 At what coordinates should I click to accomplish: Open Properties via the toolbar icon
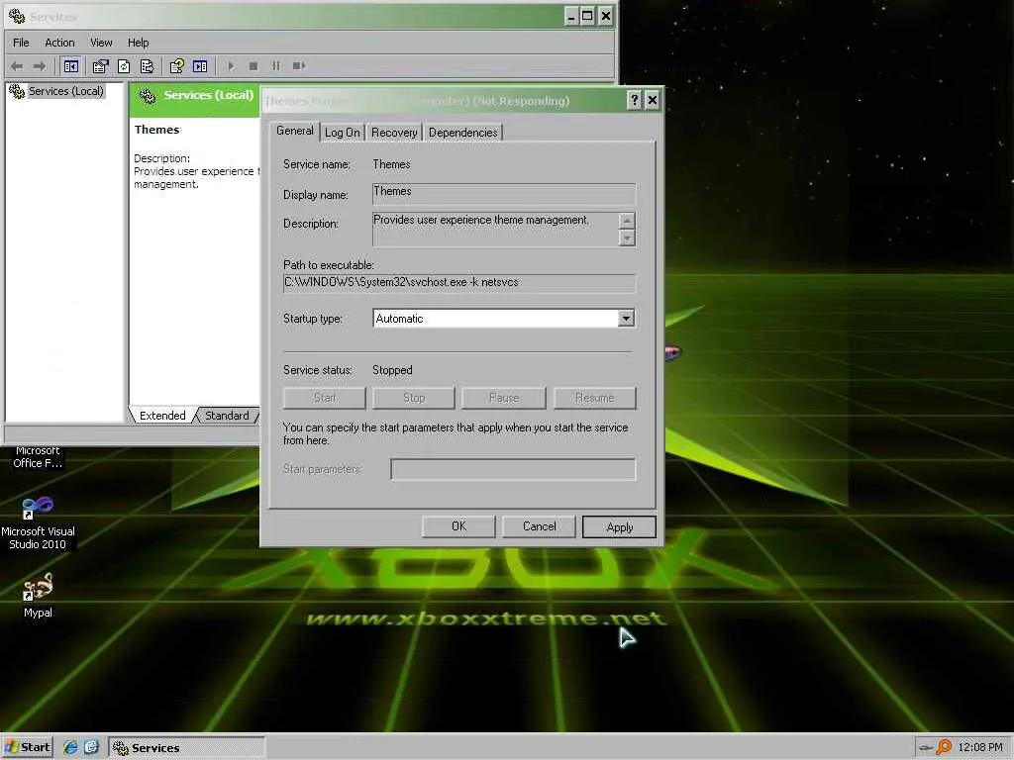click(100, 66)
